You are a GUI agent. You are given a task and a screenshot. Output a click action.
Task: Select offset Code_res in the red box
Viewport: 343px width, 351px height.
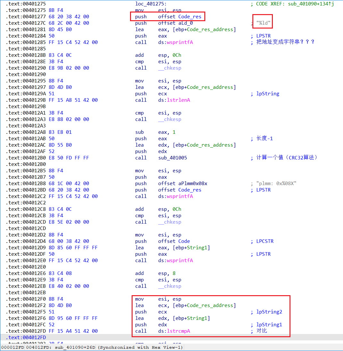pos(180,17)
